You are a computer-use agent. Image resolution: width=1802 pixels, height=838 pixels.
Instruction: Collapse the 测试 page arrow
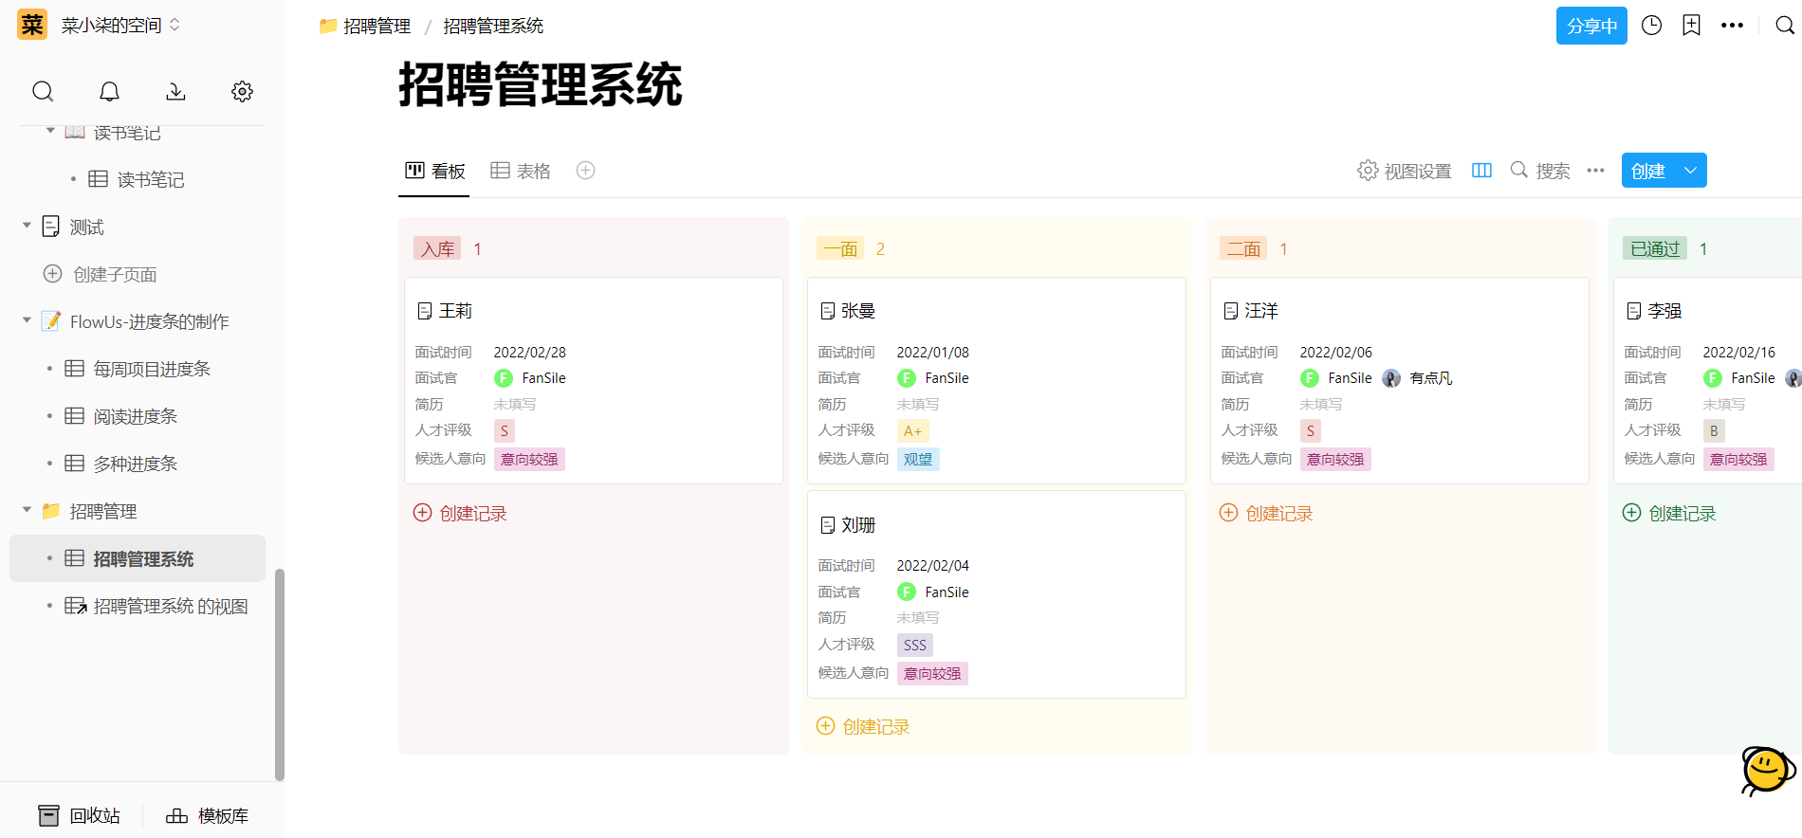(27, 226)
